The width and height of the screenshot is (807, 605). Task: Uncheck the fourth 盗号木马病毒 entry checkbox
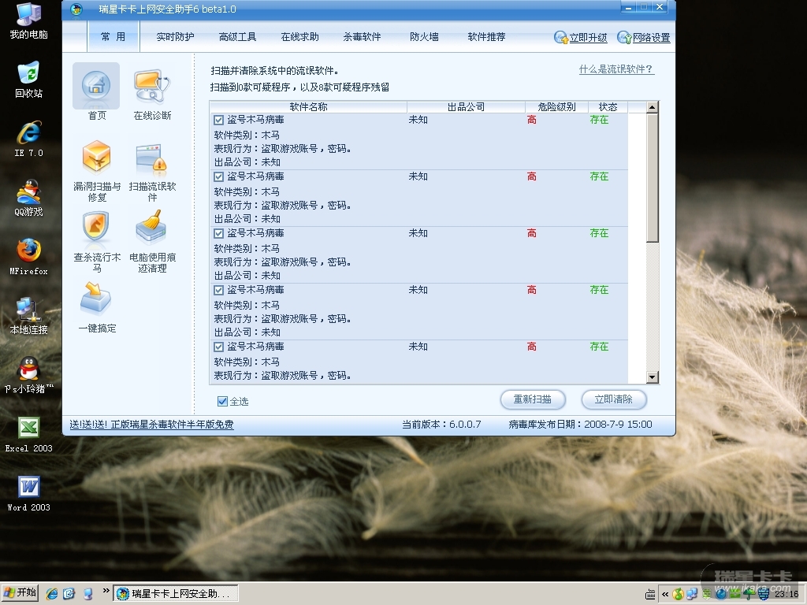(219, 290)
